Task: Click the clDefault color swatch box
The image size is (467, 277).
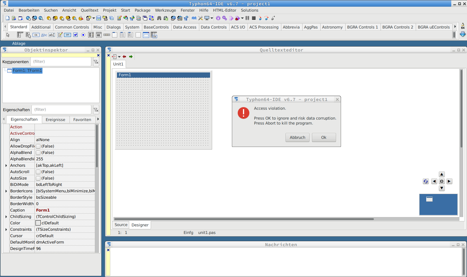Action: pyautogui.click(x=38, y=223)
